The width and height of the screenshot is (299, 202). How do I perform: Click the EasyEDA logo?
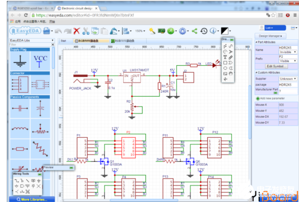click(25, 31)
